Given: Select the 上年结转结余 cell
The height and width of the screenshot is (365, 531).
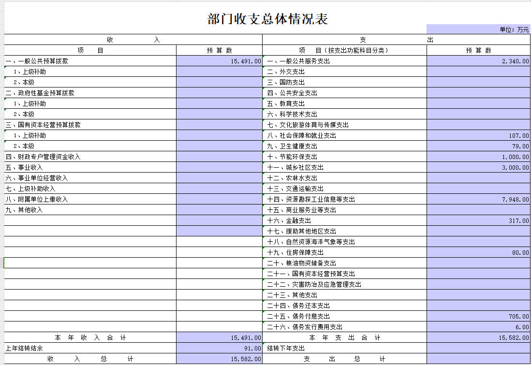Looking at the screenshot, I should 90,348.
